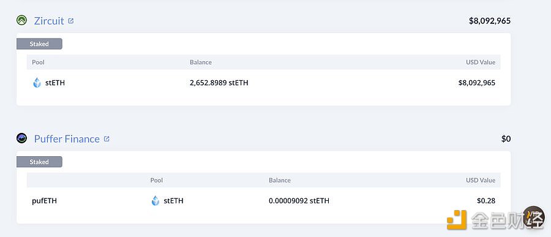Click the $8,092,965 Zircuit total value
The width and height of the screenshot is (551, 237).
[x=490, y=21]
